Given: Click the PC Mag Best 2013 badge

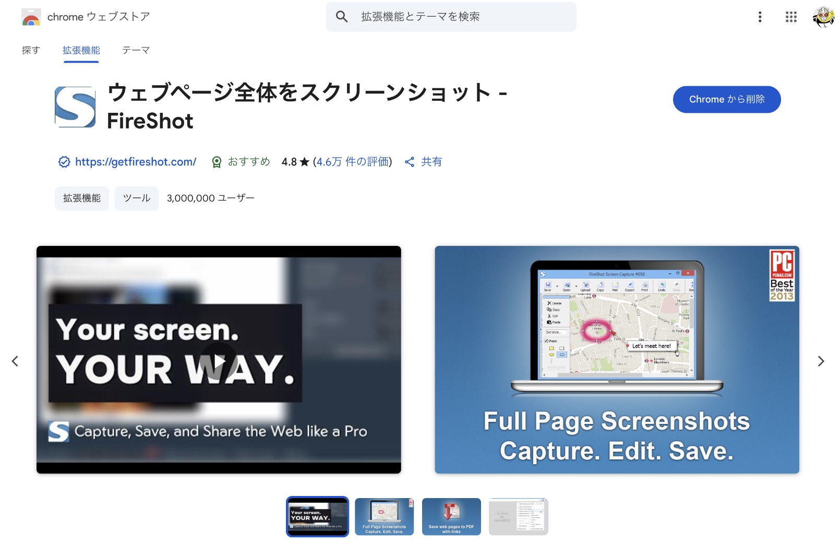Looking at the screenshot, I should (x=782, y=275).
